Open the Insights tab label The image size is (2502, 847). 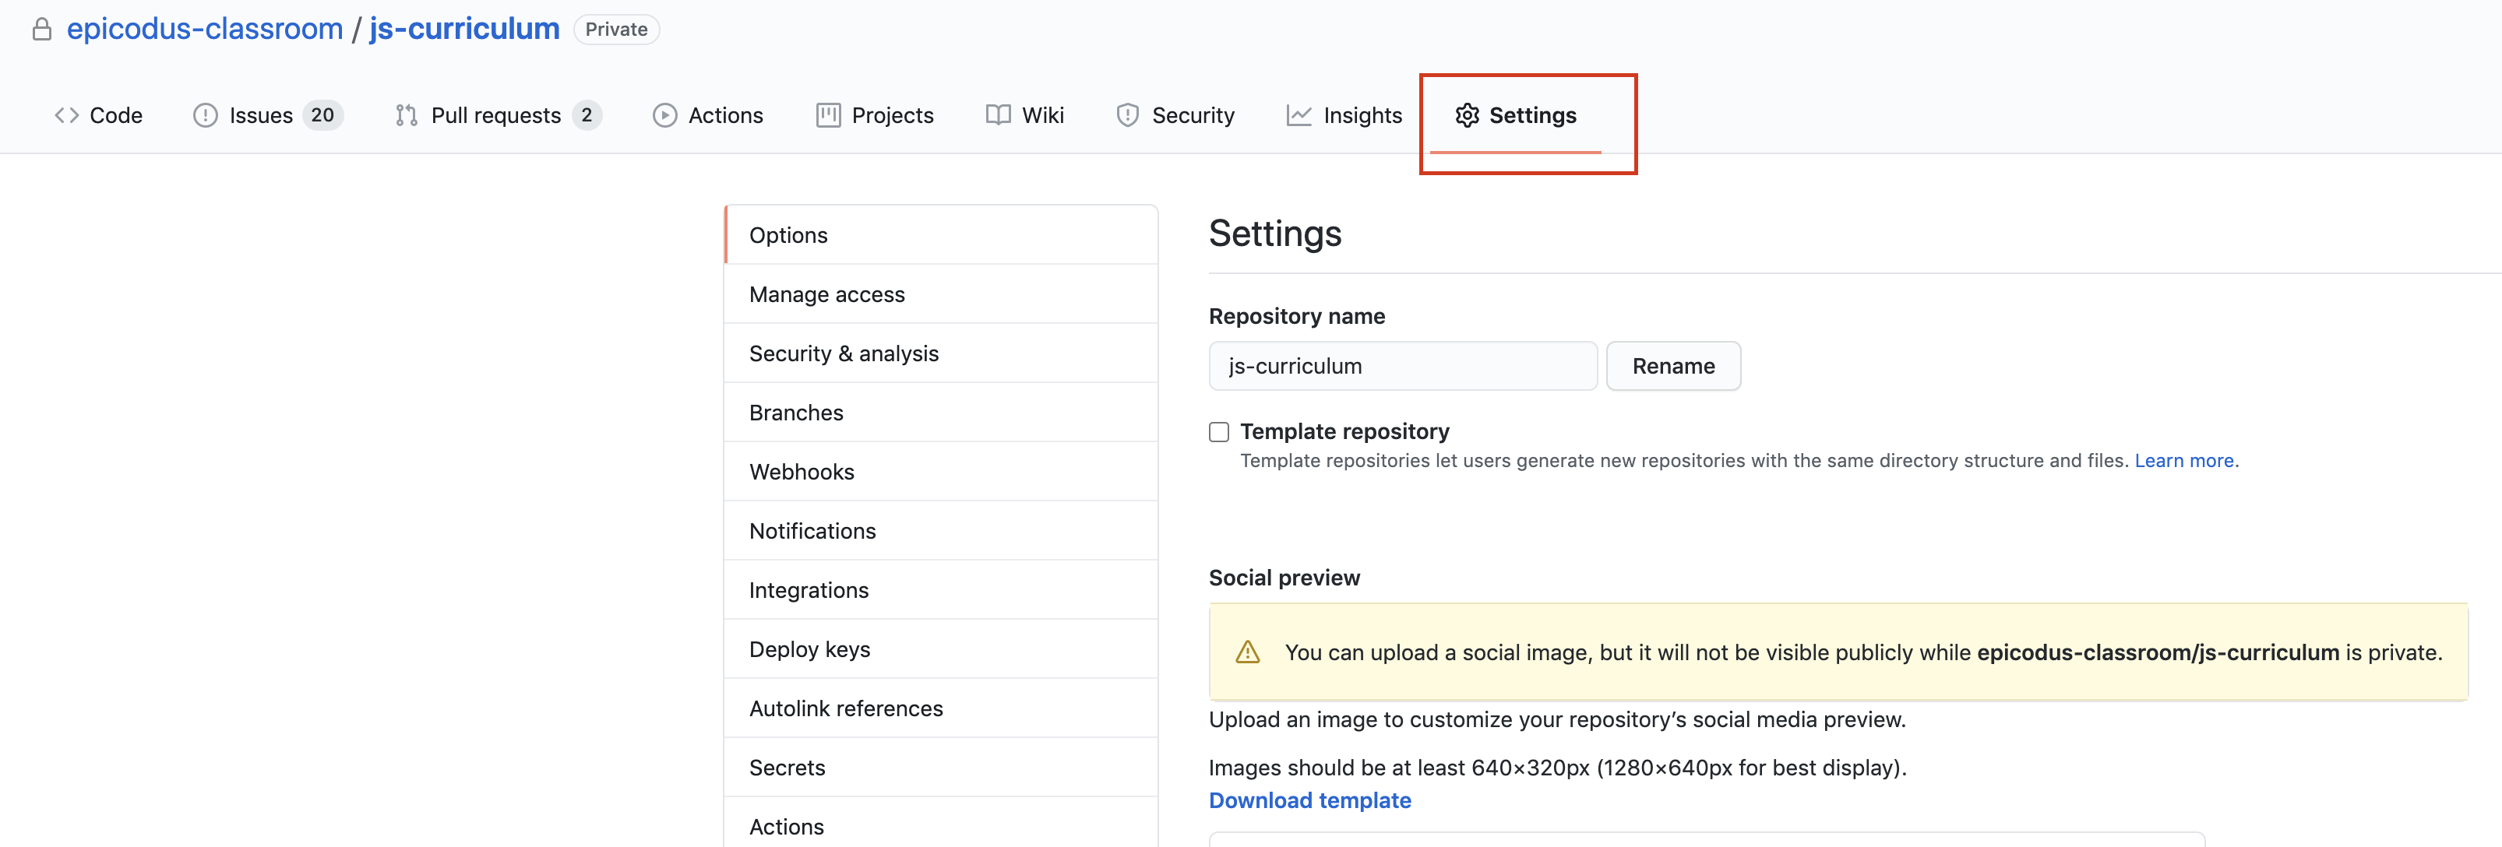pos(1362,115)
